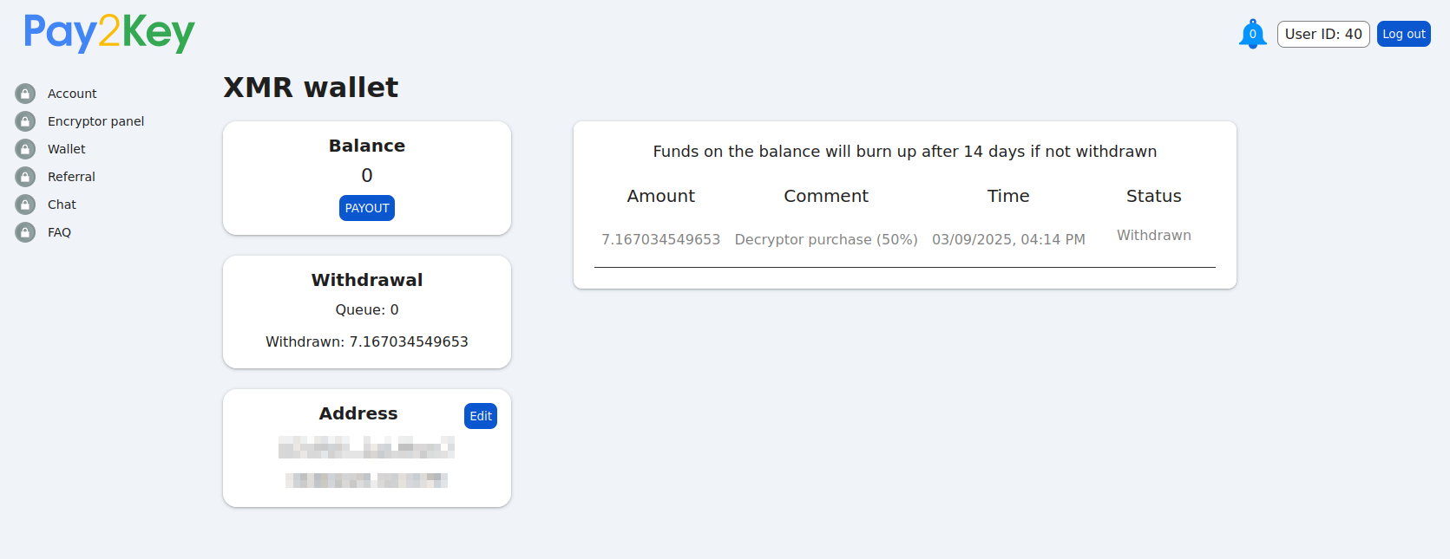1450x559 pixels.
Task: Click Edit on the Address card
Action: (x=481, y=416)
